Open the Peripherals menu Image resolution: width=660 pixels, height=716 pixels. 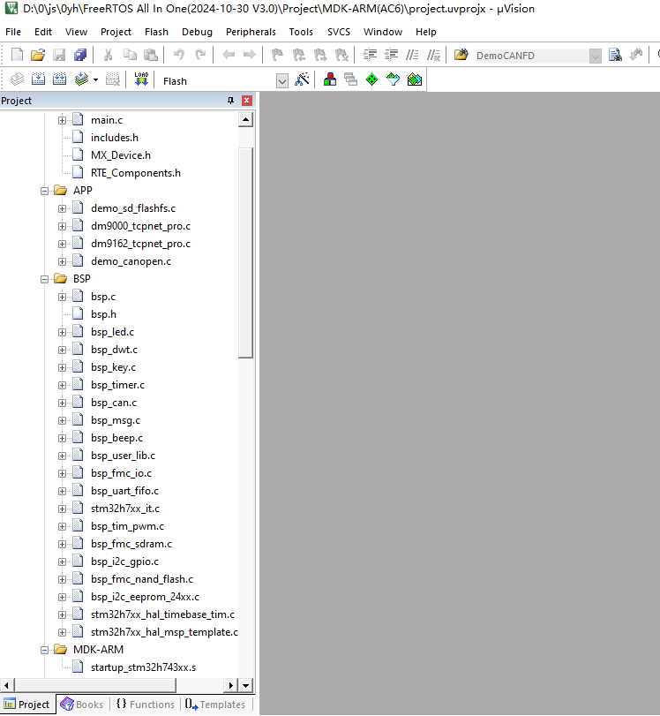[251, 32]
